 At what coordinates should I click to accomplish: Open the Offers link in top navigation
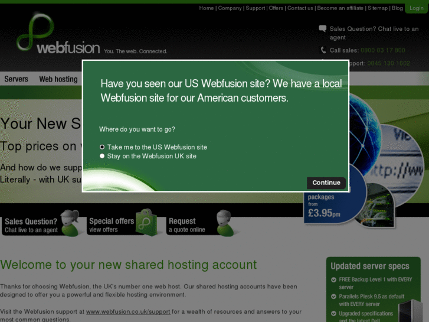point(276,8)
